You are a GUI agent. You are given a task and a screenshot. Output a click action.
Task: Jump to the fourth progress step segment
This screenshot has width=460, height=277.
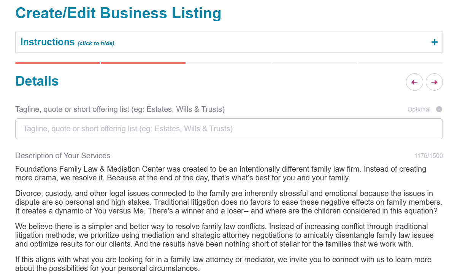pos(314,63)
